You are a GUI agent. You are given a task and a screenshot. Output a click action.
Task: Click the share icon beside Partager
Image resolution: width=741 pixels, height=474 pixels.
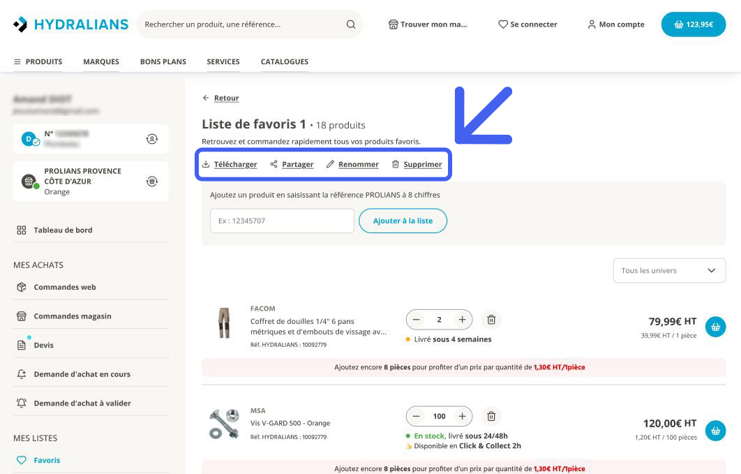click(x=274, y=164)
